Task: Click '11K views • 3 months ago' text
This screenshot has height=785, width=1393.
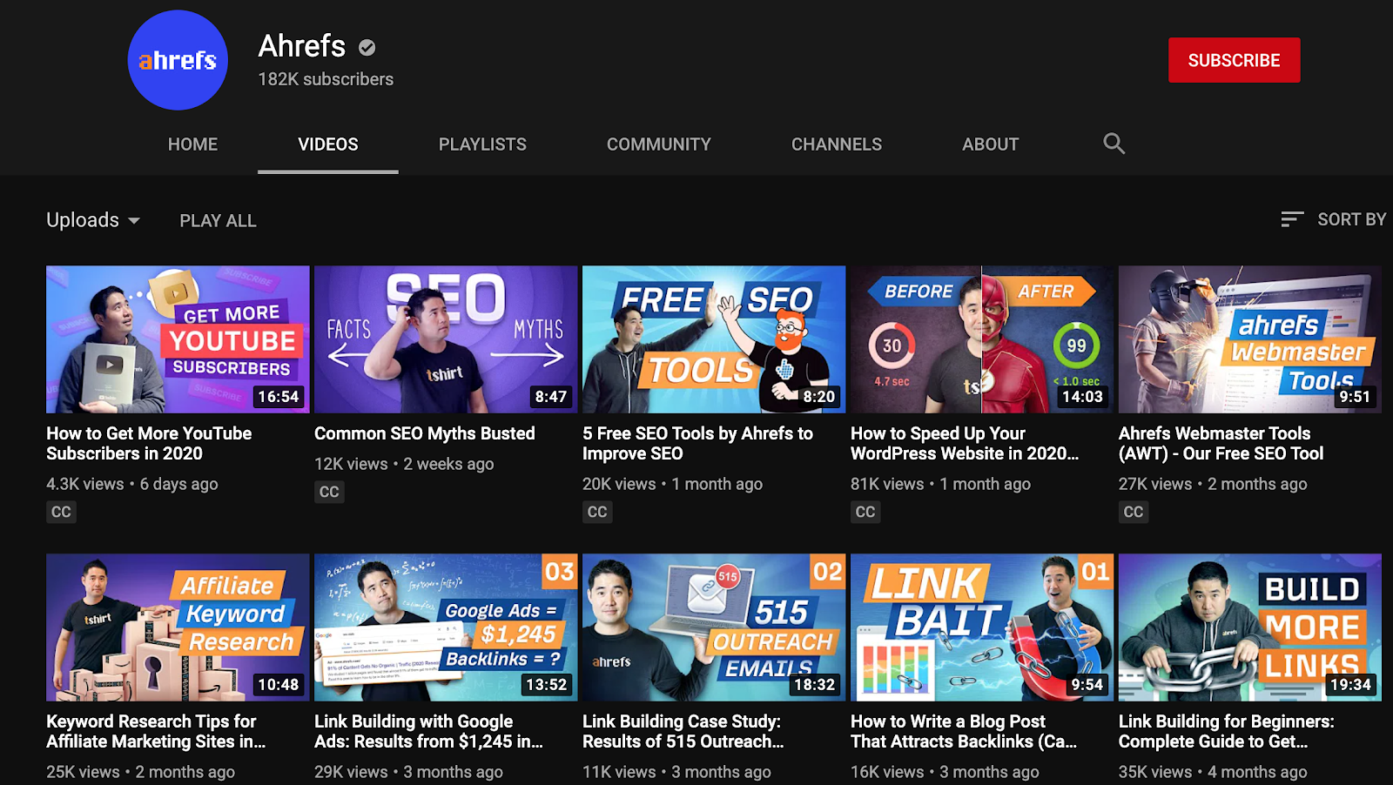Action: (x=676, y=772)
